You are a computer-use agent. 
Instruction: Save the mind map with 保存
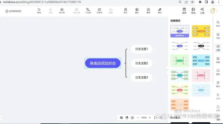[184, 11]
